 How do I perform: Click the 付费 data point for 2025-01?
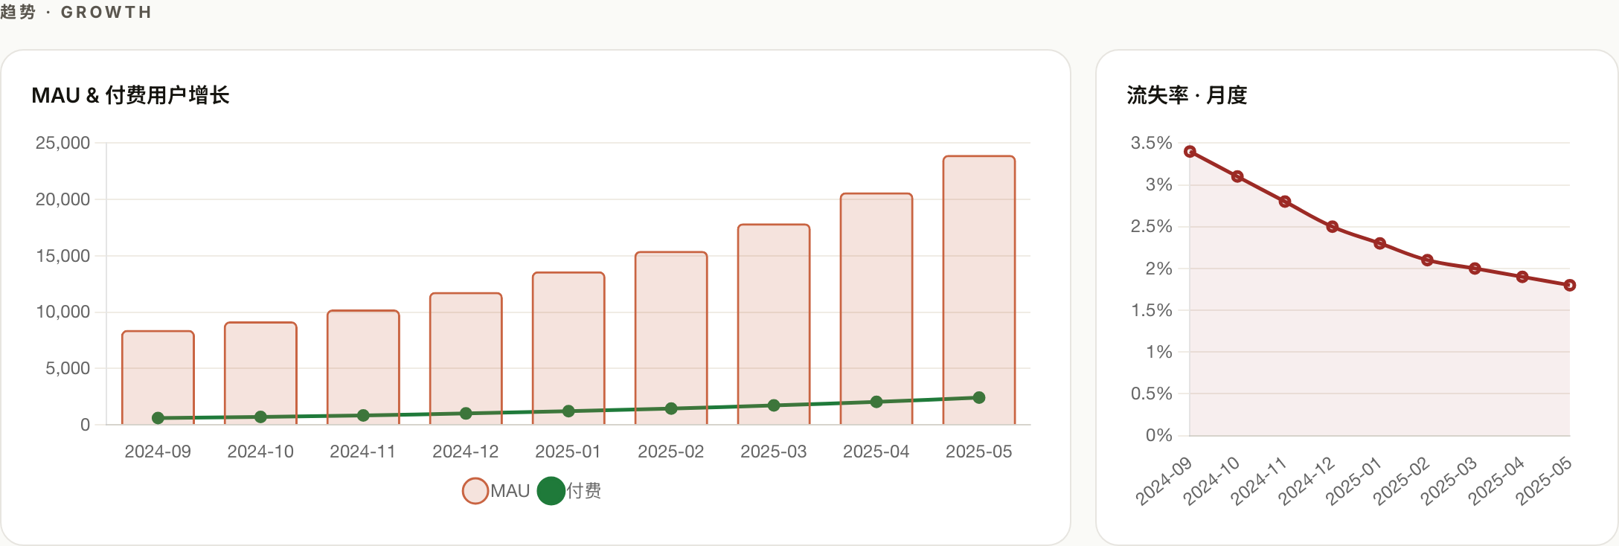tap(568, 411)
